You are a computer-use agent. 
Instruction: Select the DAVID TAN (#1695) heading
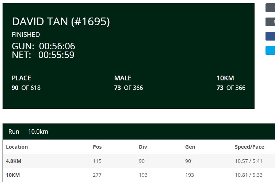click(x=61, y=22)
